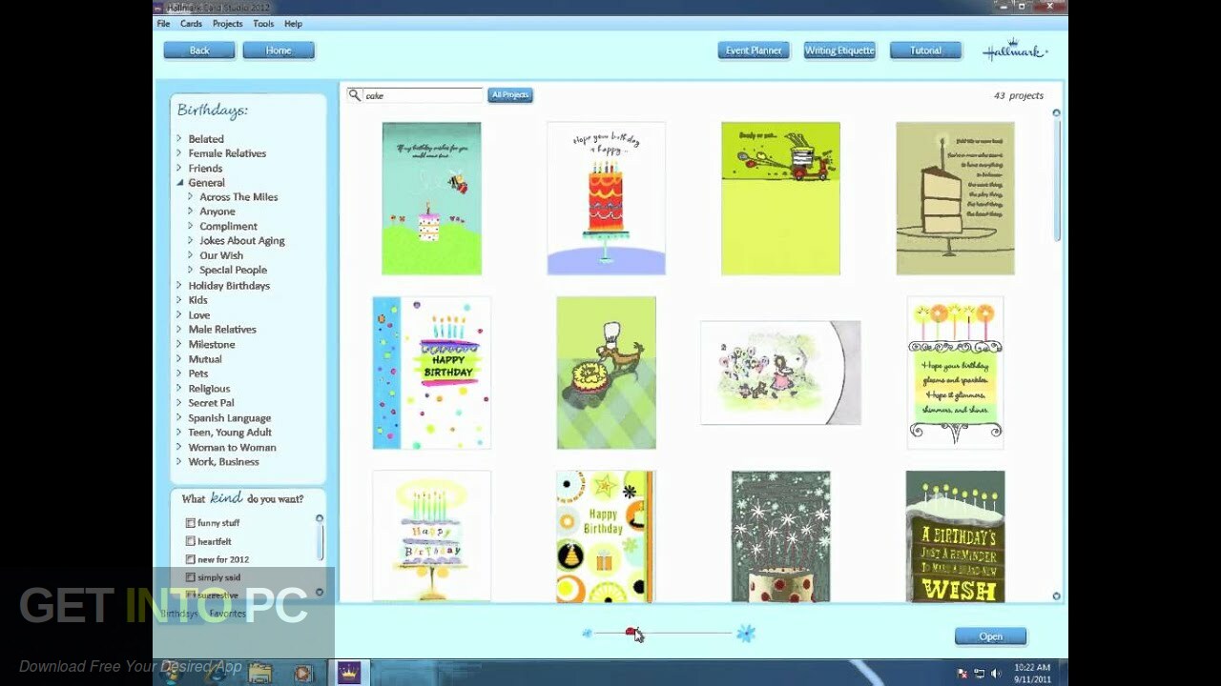Select the Compliment subcategory
This screenshot has height=686, width=1221.
228,227
